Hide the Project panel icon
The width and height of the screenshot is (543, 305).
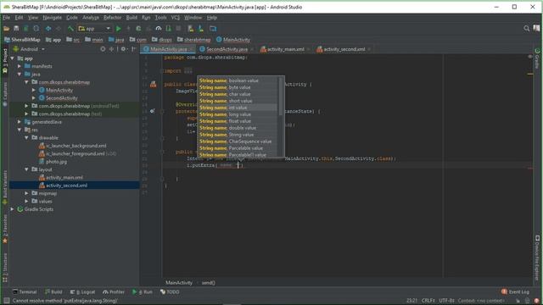coord(134,49)
